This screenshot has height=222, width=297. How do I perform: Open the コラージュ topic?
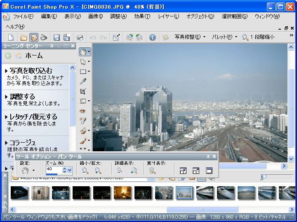22,143
